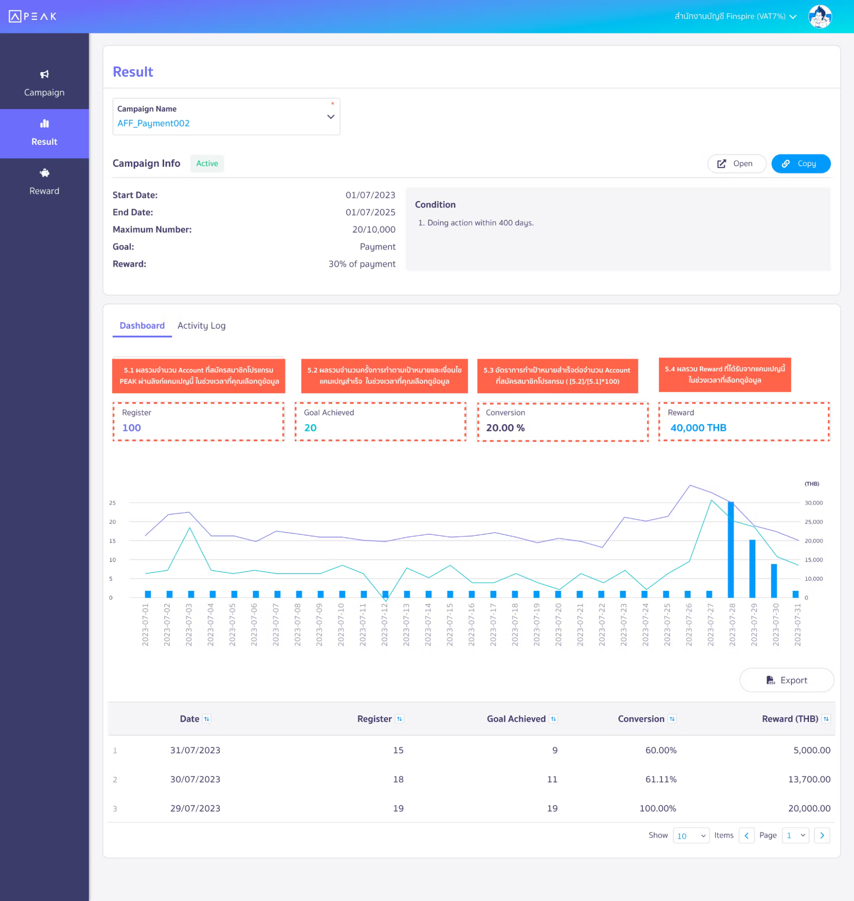This screenshot has height=901, width=854.
Task: Click the Start Date 01/07/2023 value
Action: (x=370, y=195)
